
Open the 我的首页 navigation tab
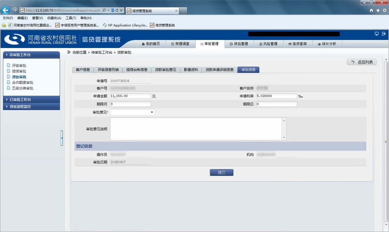(x=151, y=44)
